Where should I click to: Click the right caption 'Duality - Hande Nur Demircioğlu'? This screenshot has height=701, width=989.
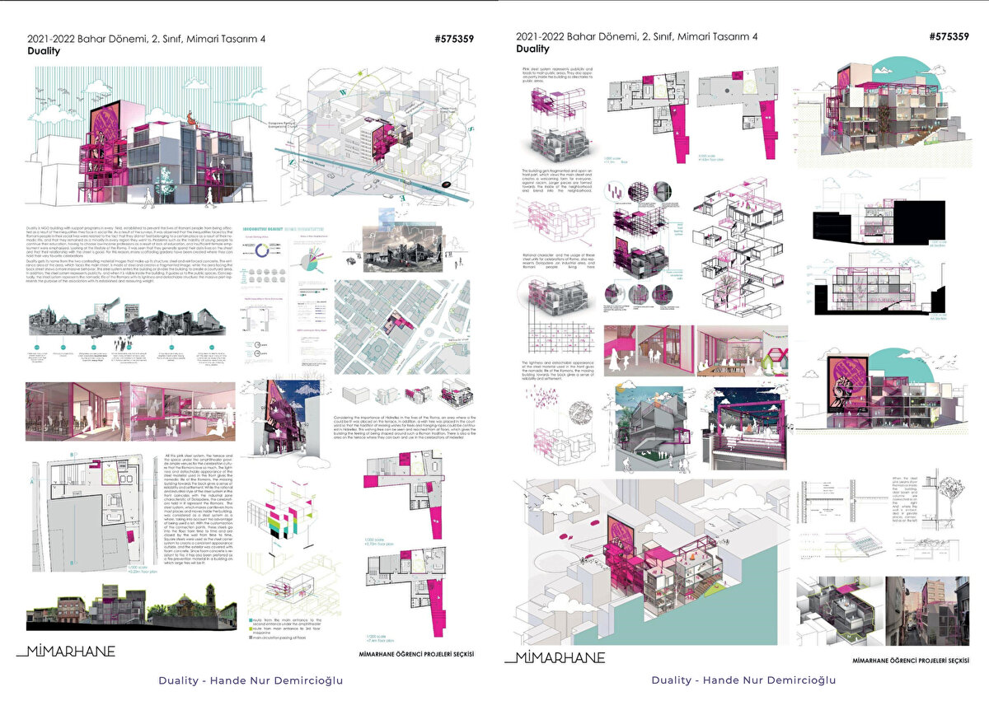click(743, 680)
